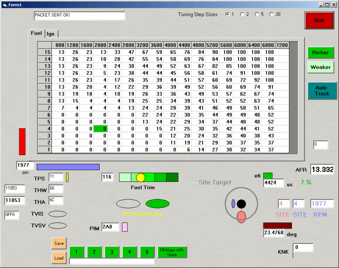Click the TVIS oval indicator

point(57,214)
